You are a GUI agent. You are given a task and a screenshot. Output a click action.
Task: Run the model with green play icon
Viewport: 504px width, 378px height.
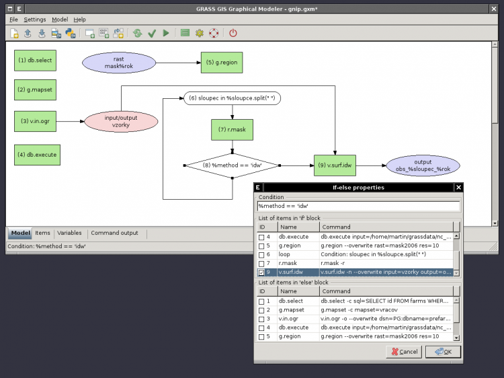(166, 33)
